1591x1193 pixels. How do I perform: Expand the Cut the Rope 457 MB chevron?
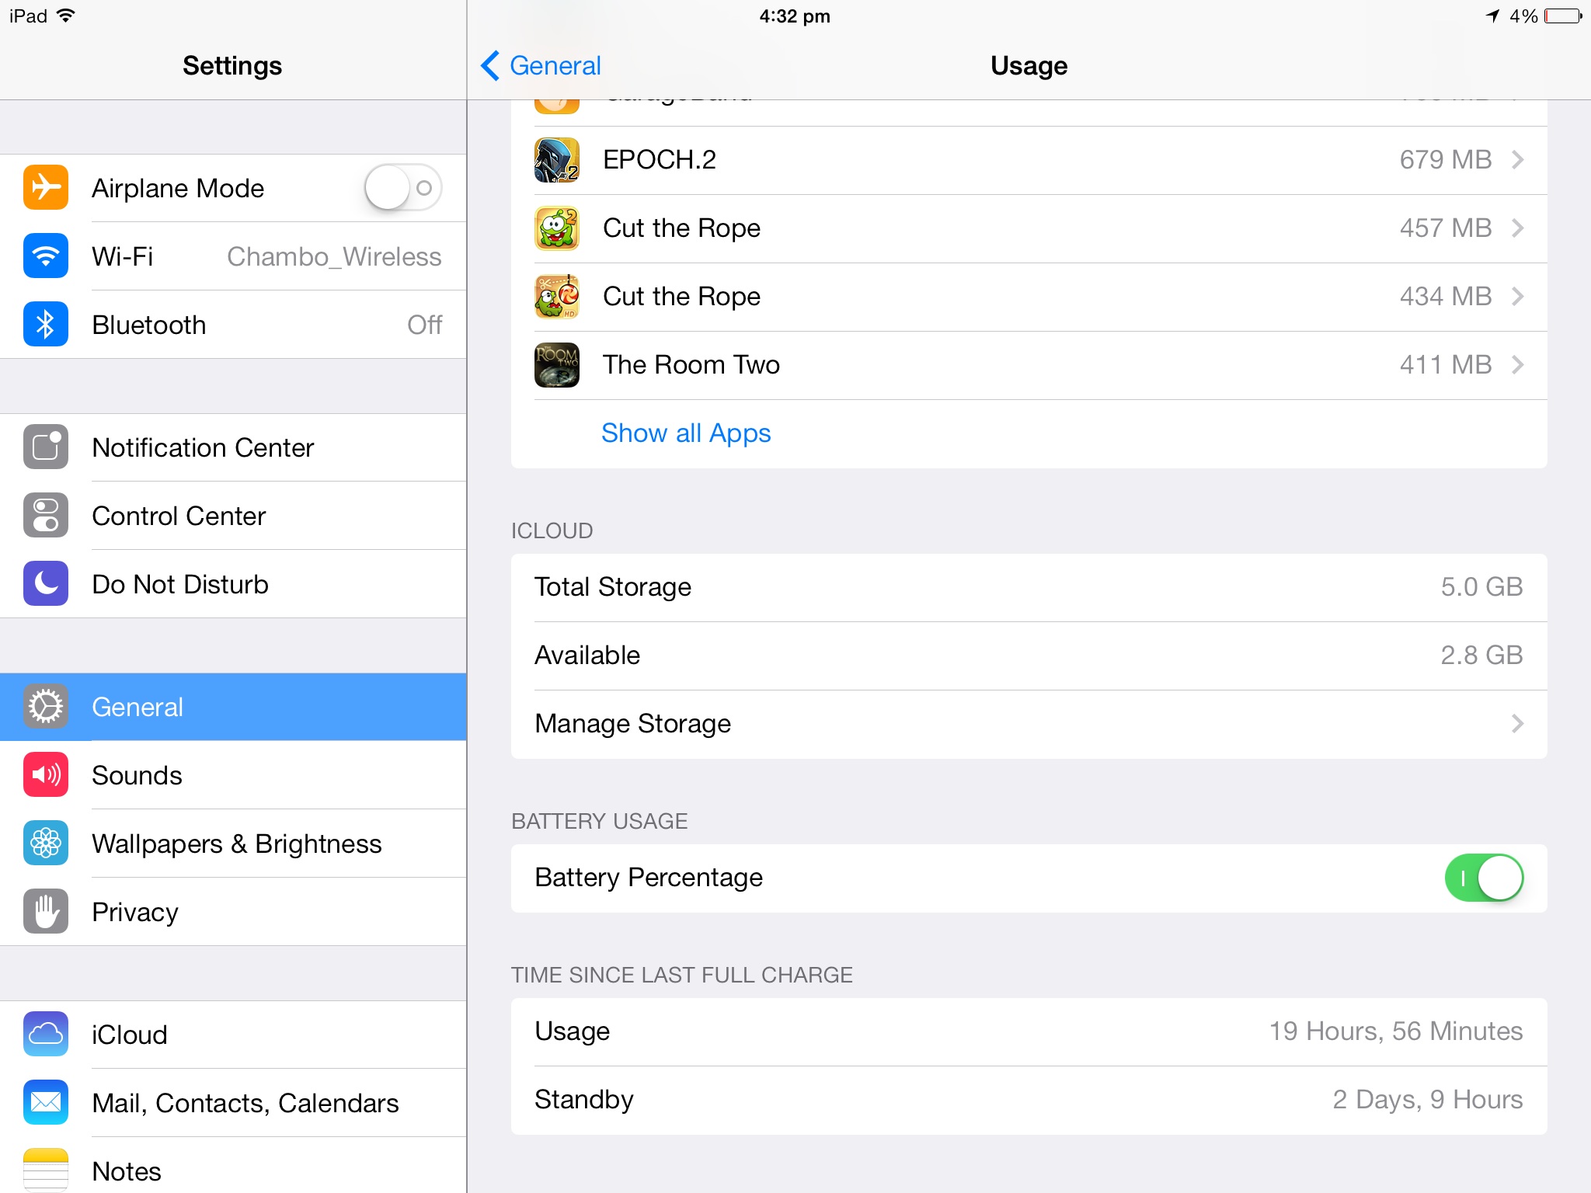1517,228
